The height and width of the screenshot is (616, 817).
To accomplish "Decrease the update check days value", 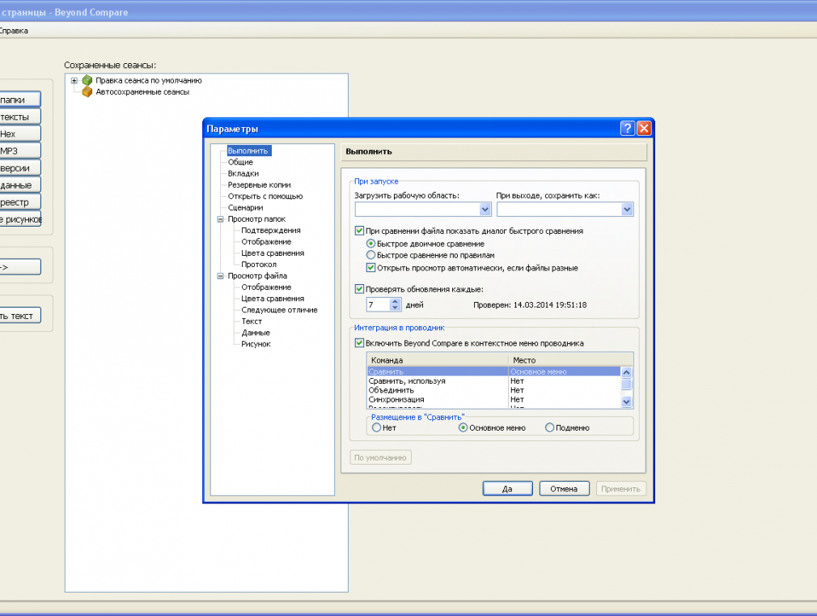I will (x=395, y=308).
